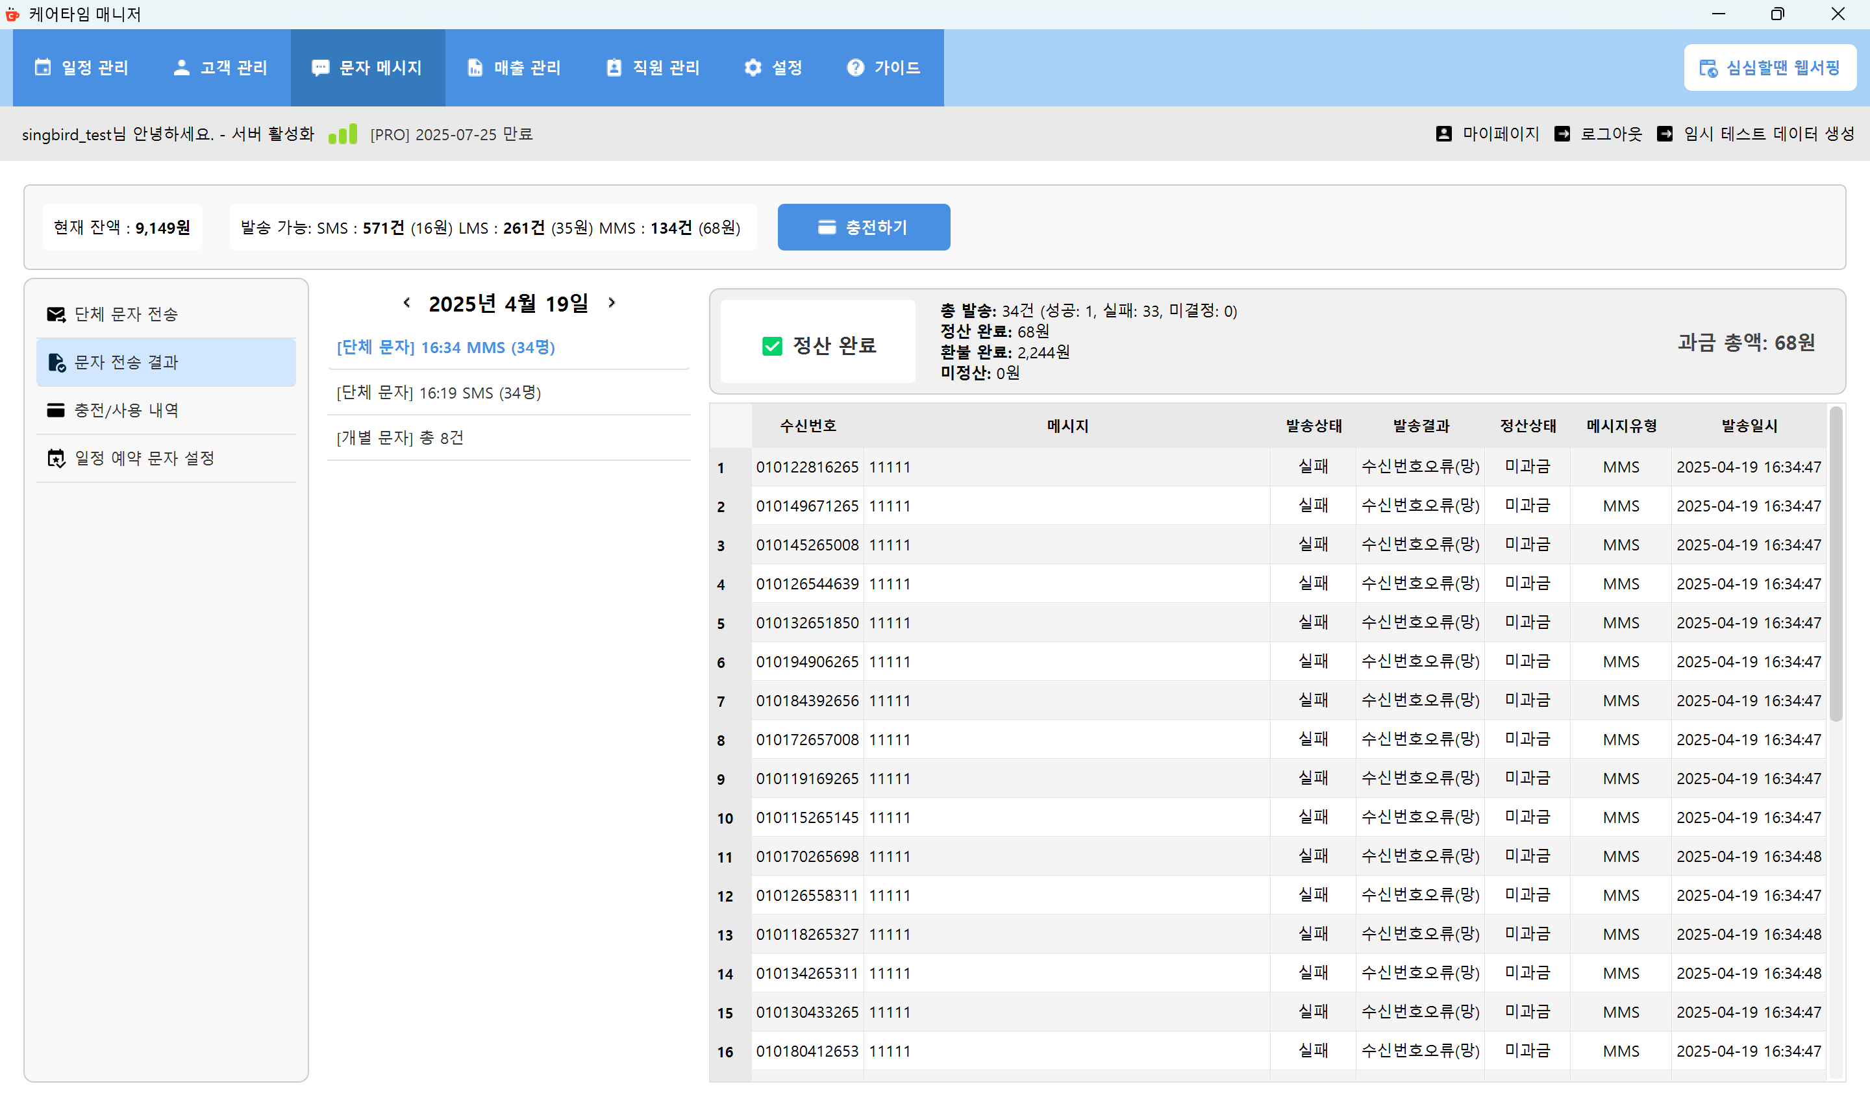
Task: Open the 가이드 help icon
Action: (x=854, y=67)
